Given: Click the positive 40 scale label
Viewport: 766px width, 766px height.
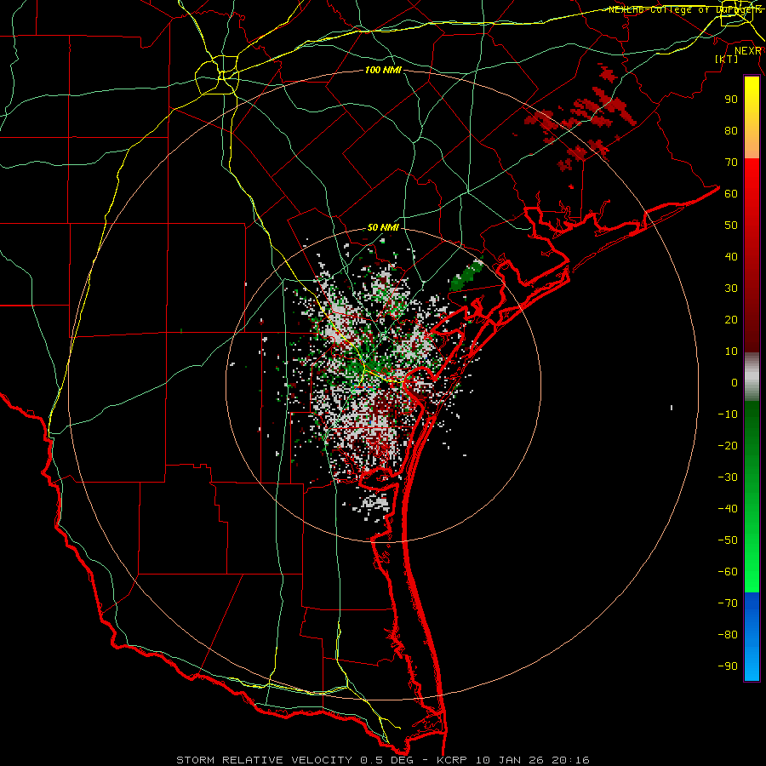Looking at the screenshot, I should point(731,256).
